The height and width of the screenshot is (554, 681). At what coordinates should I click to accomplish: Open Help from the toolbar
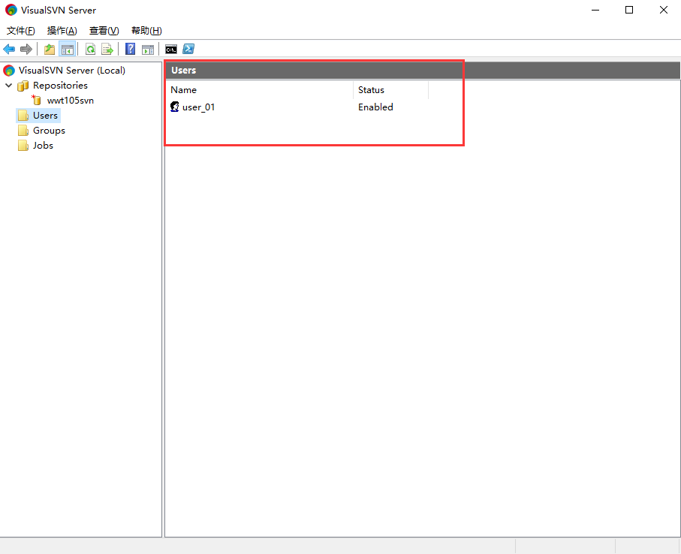pyautogui.click(x=131, y=50)
